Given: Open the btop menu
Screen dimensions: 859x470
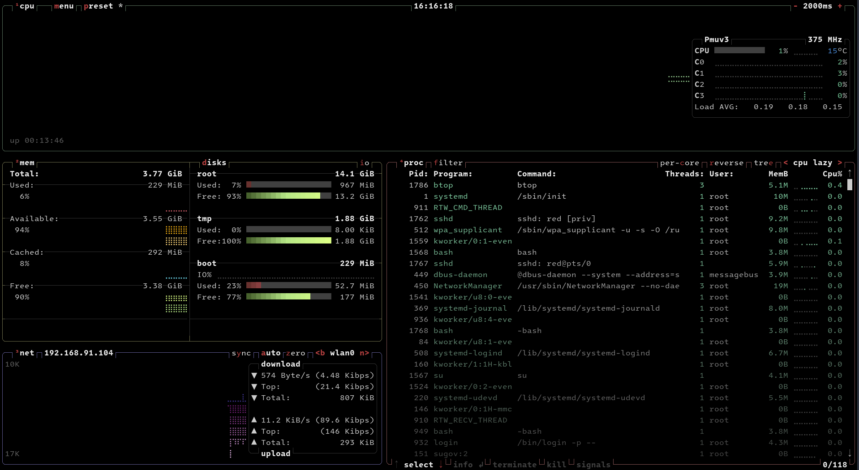Looking at the screenshot, I should coord(64,6).
